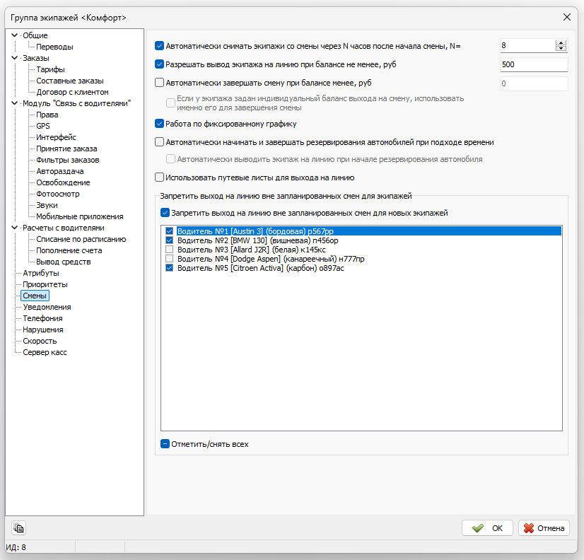Go to the Уведомления settings page
The width and height of the screenshot is (584, 560).
[x=47, y=307]
